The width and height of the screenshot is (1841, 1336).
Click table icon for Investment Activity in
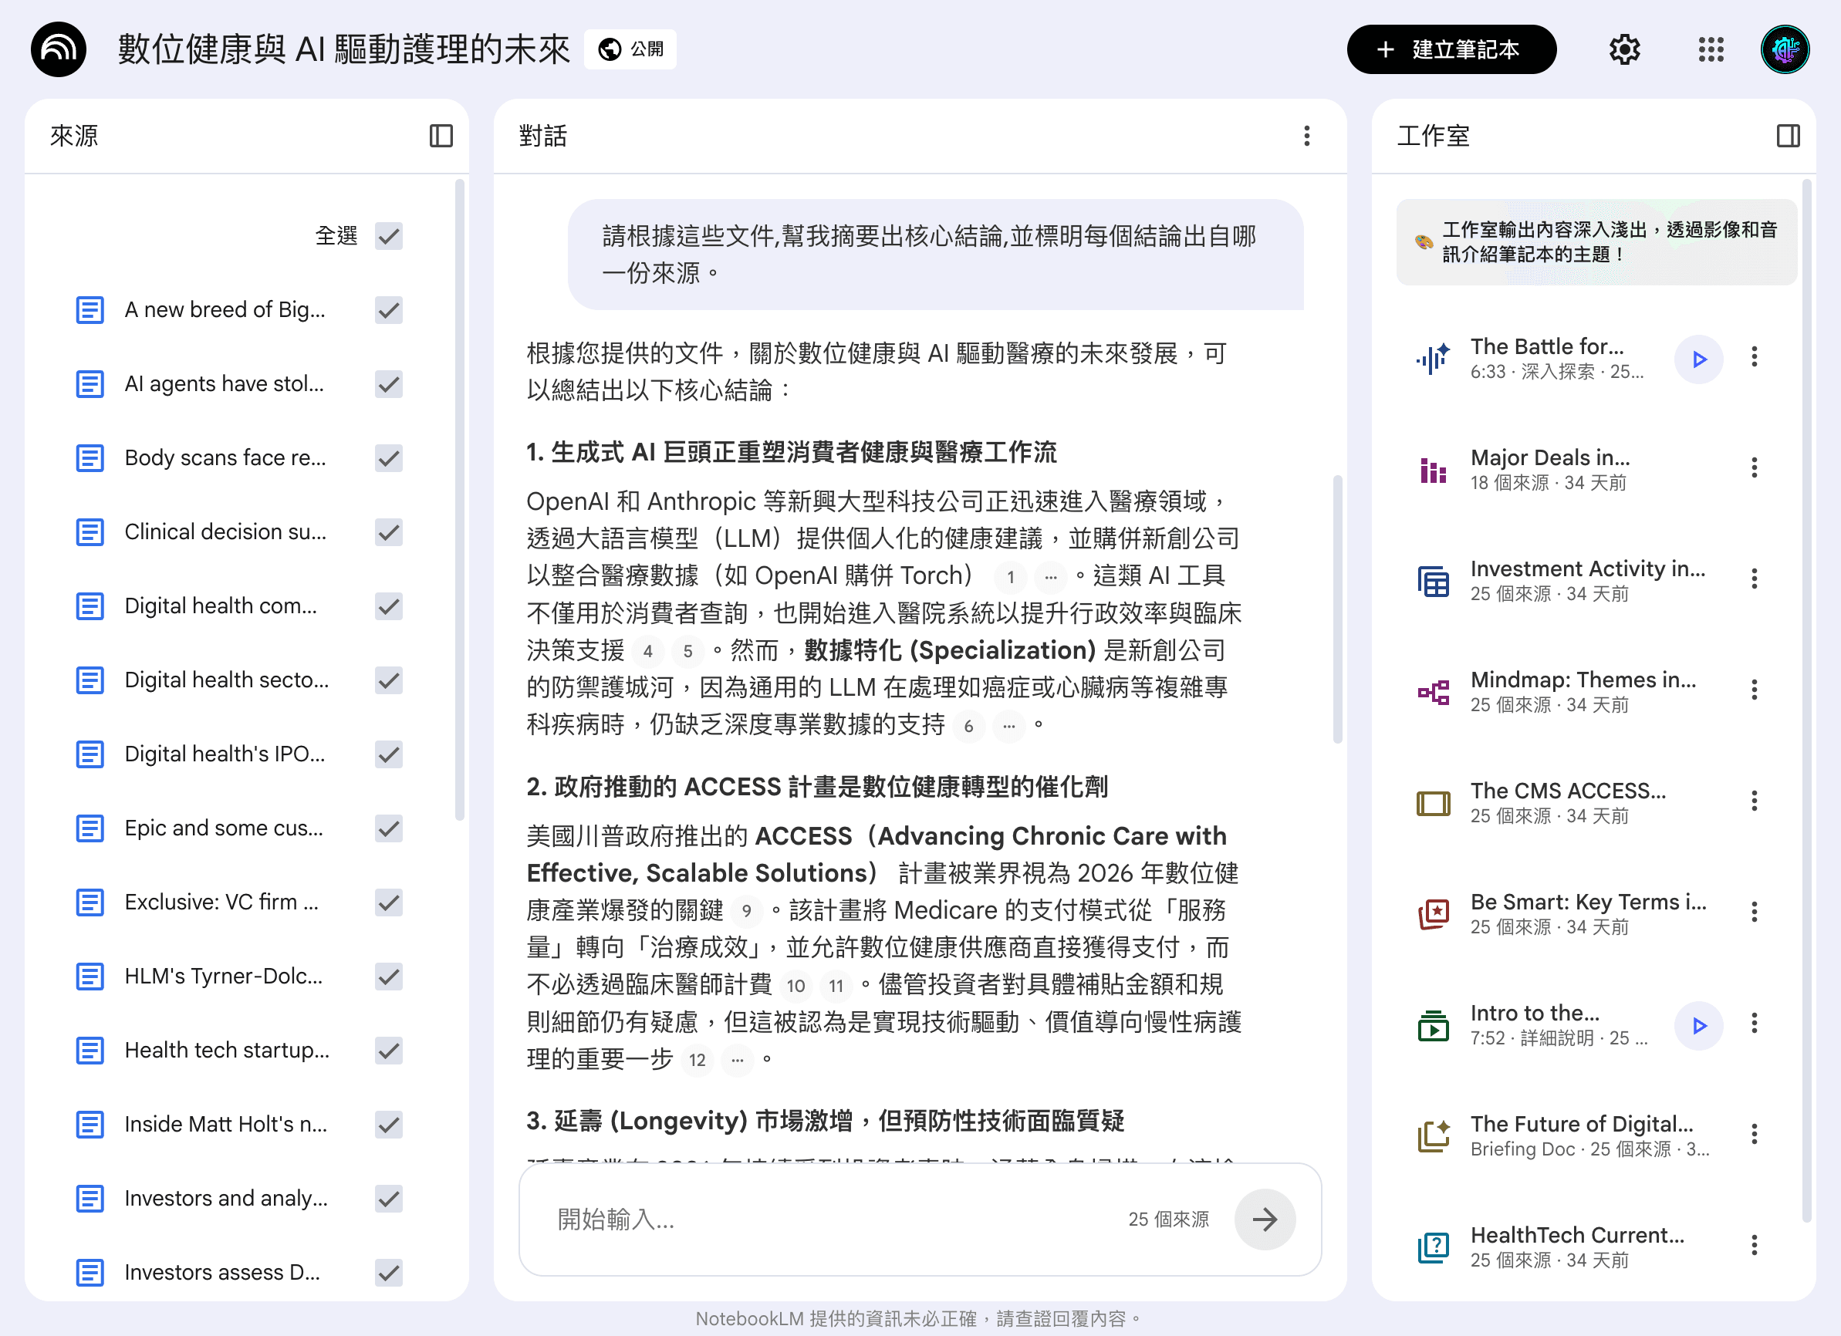(x=1433, y=580)
